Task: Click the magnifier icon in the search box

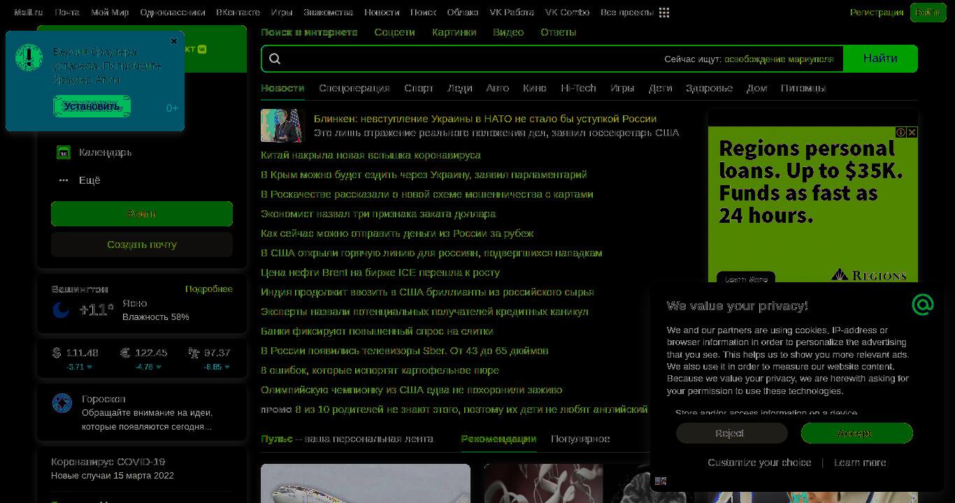Action: (x=275, y=59)
